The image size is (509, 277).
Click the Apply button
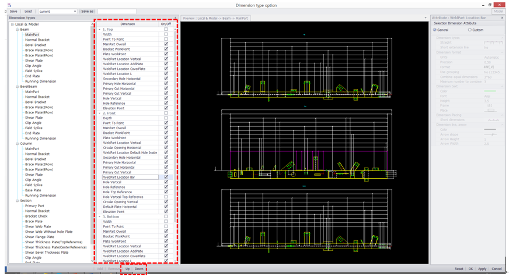click(482, 269)
